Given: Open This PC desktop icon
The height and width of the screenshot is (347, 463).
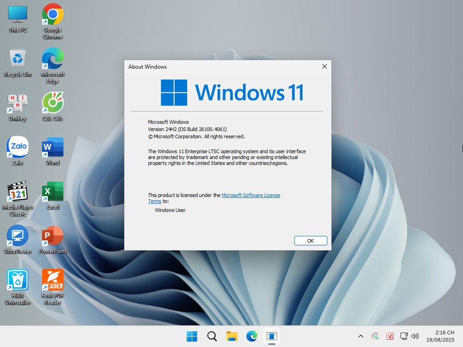Looking at the screenshot, I should (x=18, y=19).
